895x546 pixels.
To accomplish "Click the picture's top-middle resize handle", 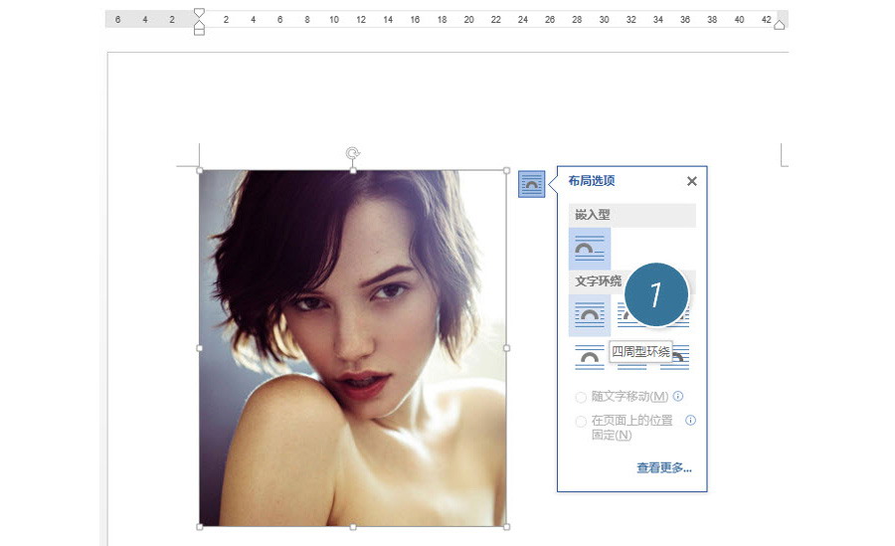I will [x=353, y=170].
